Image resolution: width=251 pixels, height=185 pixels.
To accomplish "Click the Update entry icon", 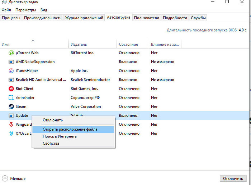I will pyautogui.click(x=11, y=115).
